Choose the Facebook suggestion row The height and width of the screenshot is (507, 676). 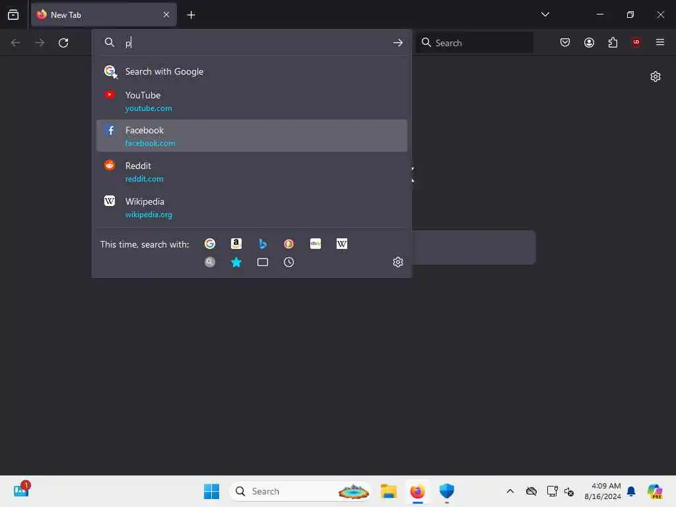252,136
